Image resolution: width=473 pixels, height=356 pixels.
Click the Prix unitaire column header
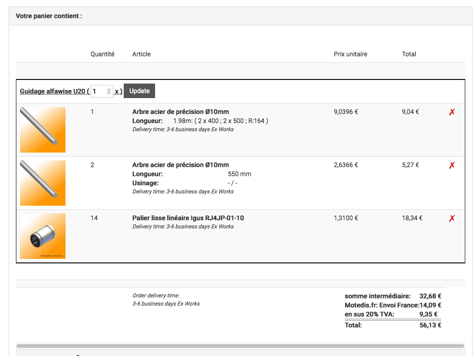350,54
